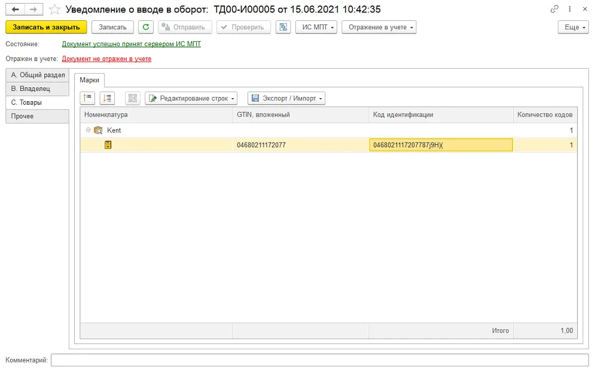Click the back navigation arrow
The width and height of the screenshot is (598, 371).
tap(16, 9)
